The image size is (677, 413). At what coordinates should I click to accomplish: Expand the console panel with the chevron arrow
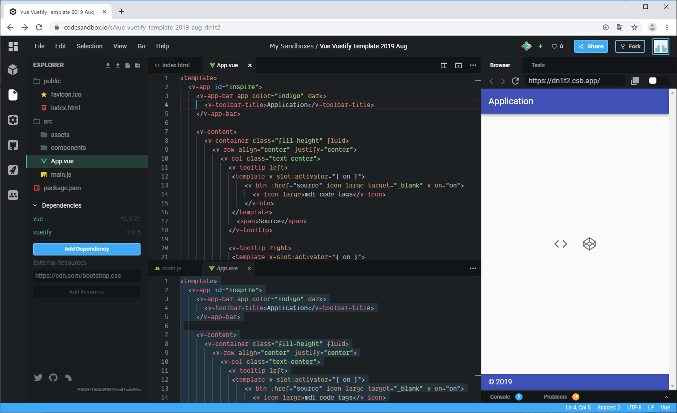(667, 397)
